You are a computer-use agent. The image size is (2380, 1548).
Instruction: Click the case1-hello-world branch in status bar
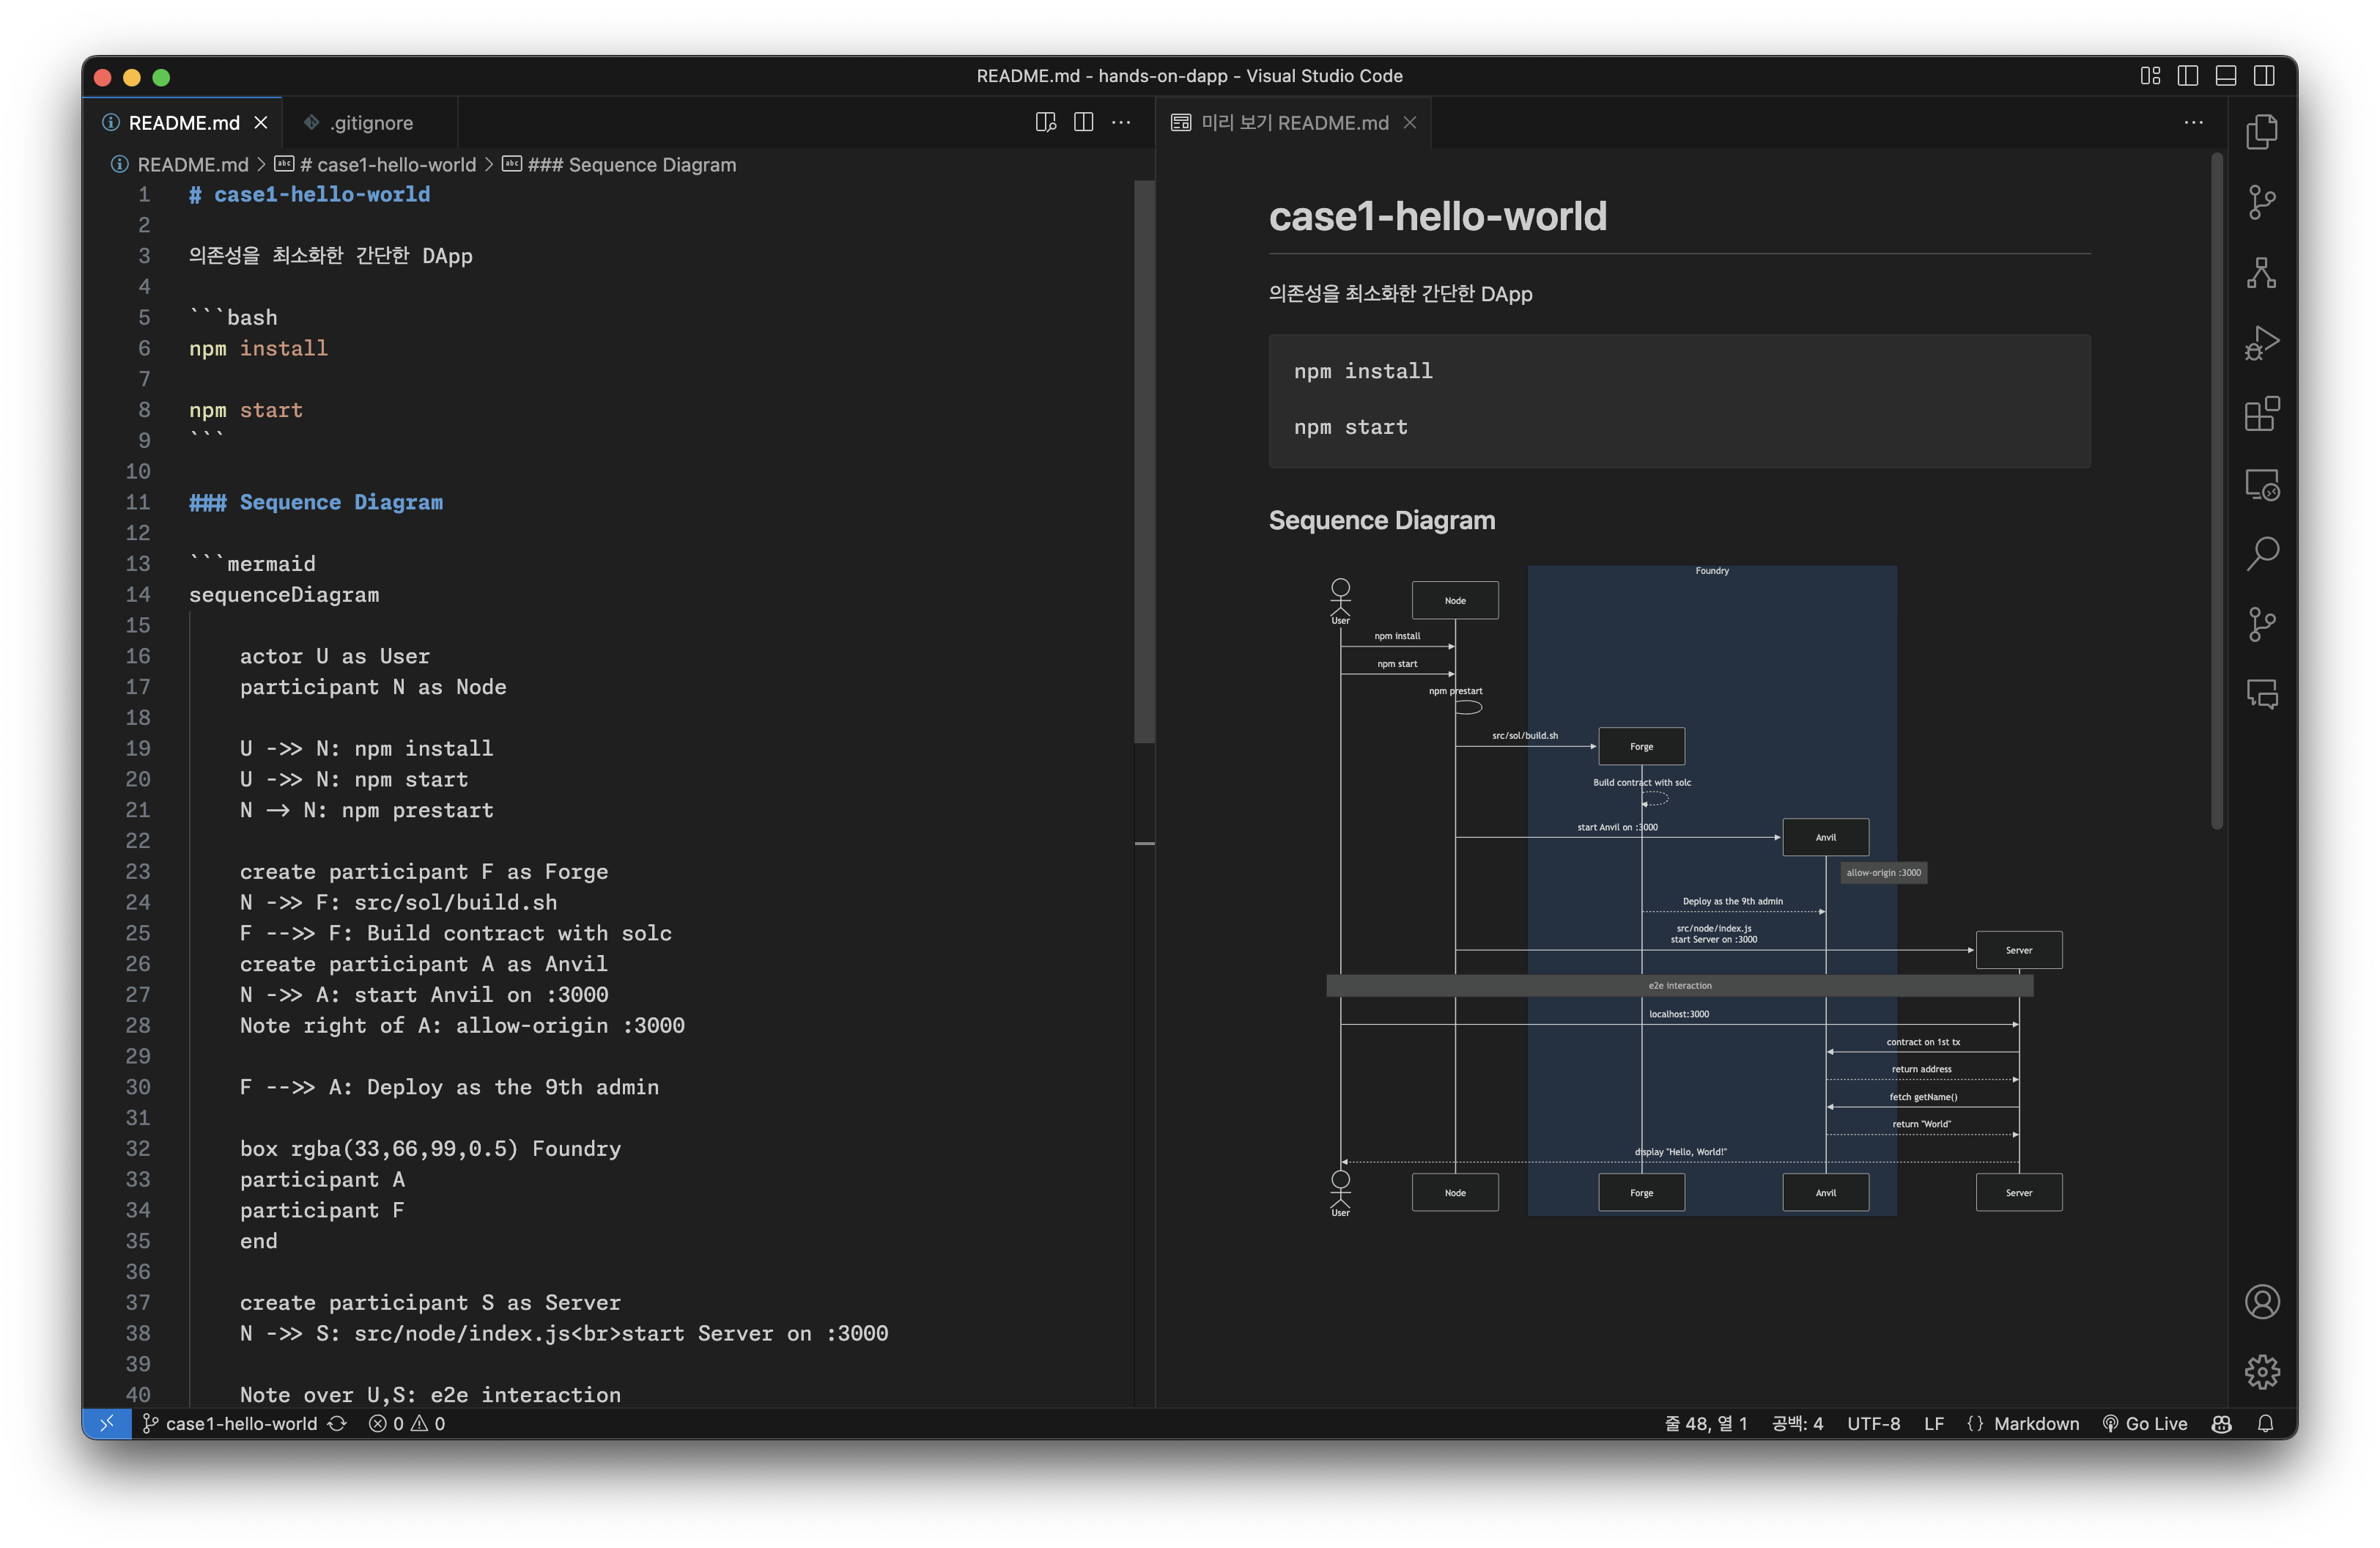240,1423
